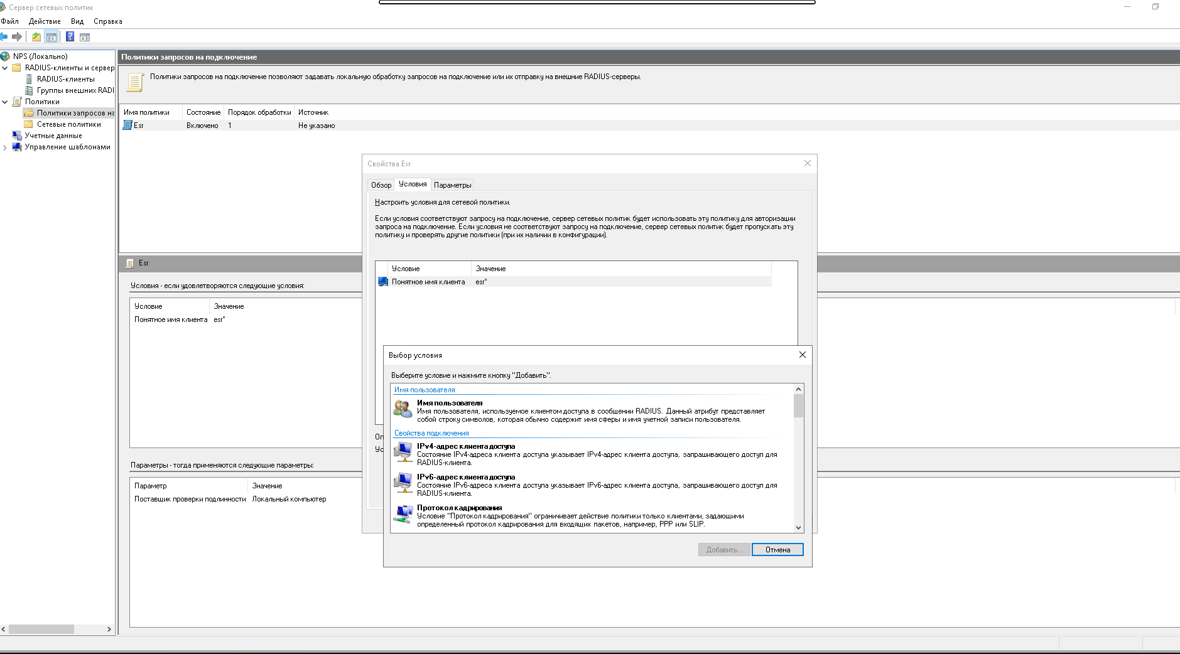
Task: Open the Справка menu
Action: (x=108, y=21)
